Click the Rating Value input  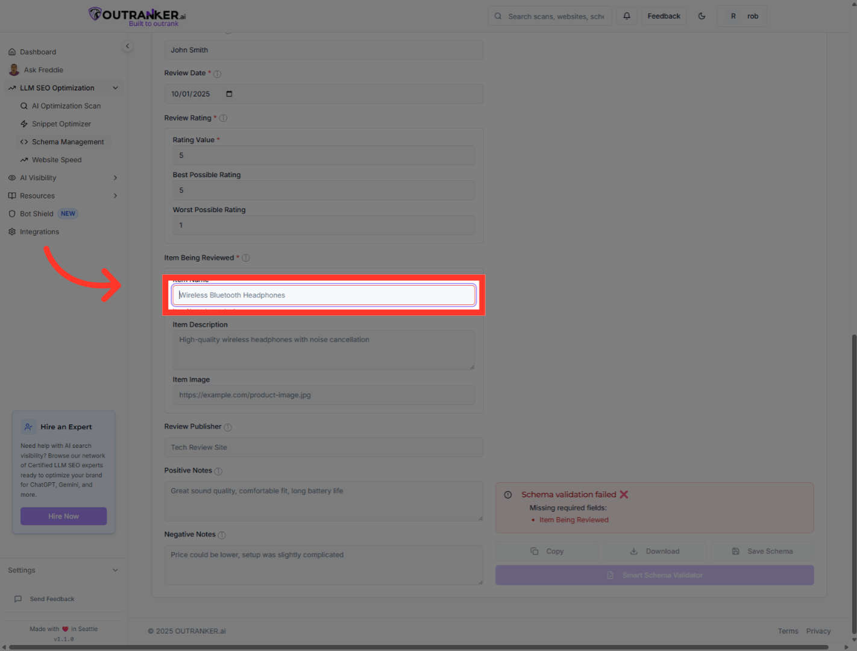pyautogui.click(x=324, y=156)
